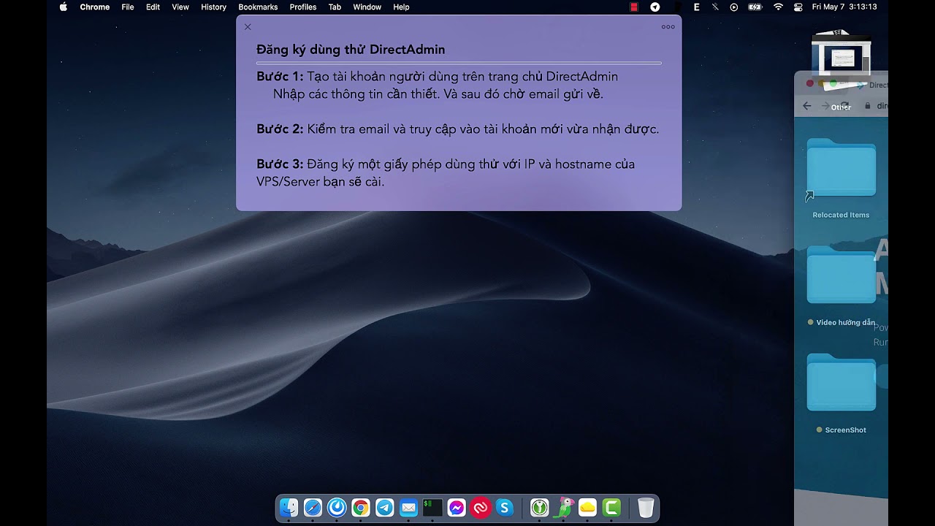Screen dimensions: 935x526
Task: Open Terminal from the Dock
Action: click(x=432, y=508)
